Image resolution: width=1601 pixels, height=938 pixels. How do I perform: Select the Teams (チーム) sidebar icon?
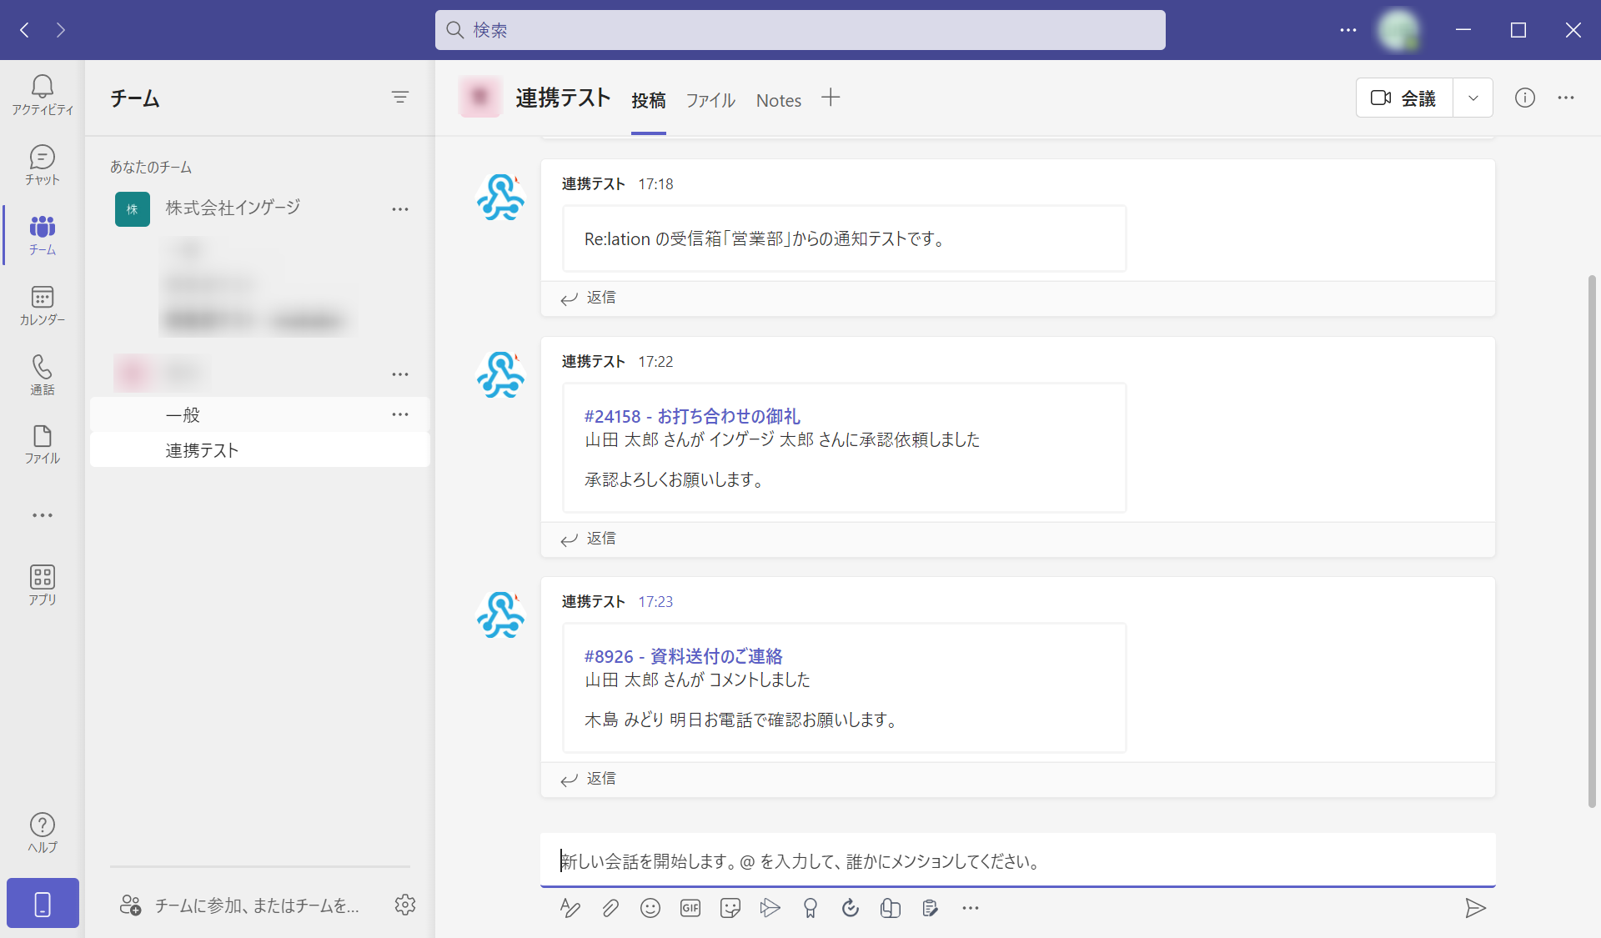pos(43,234)
